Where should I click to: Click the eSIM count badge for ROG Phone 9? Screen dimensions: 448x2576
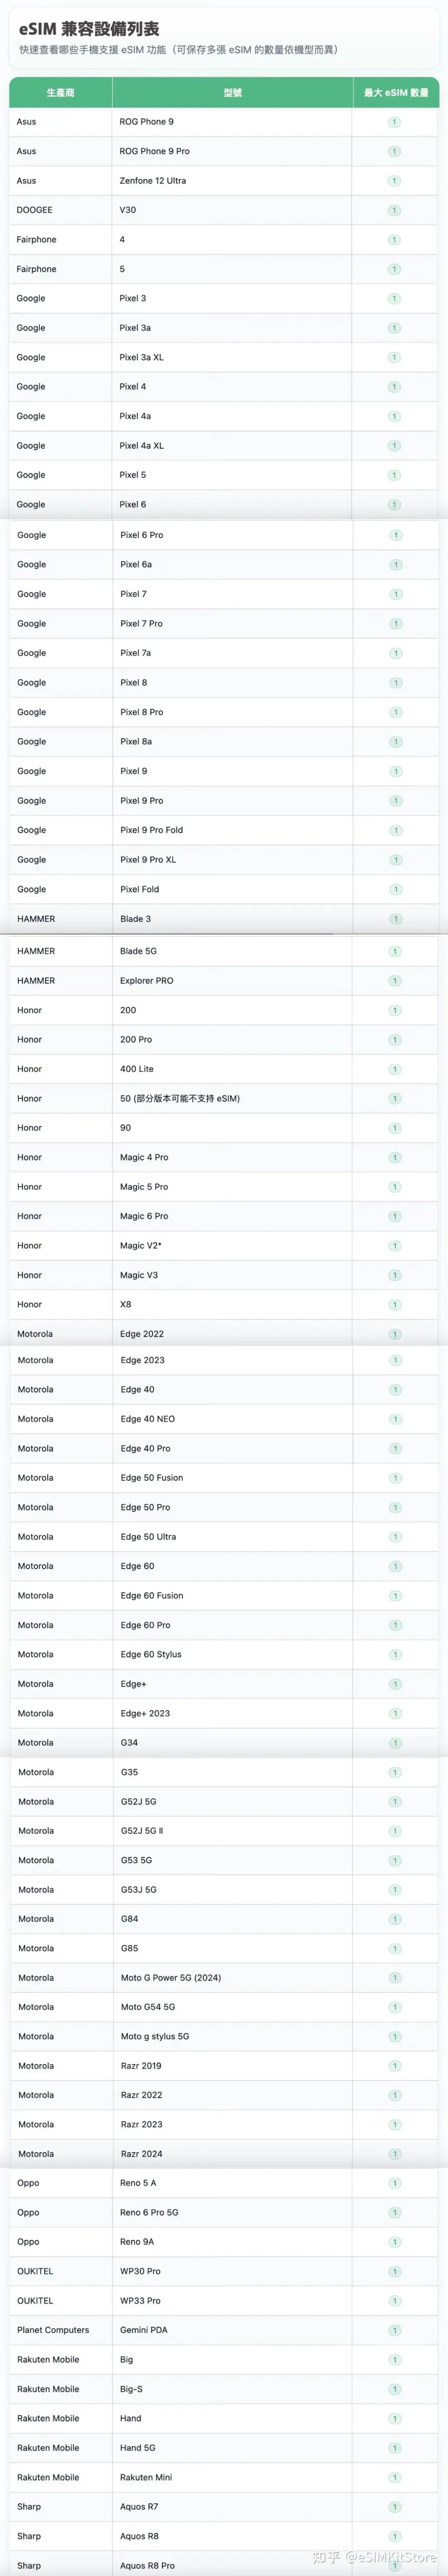tap(394, 122)
